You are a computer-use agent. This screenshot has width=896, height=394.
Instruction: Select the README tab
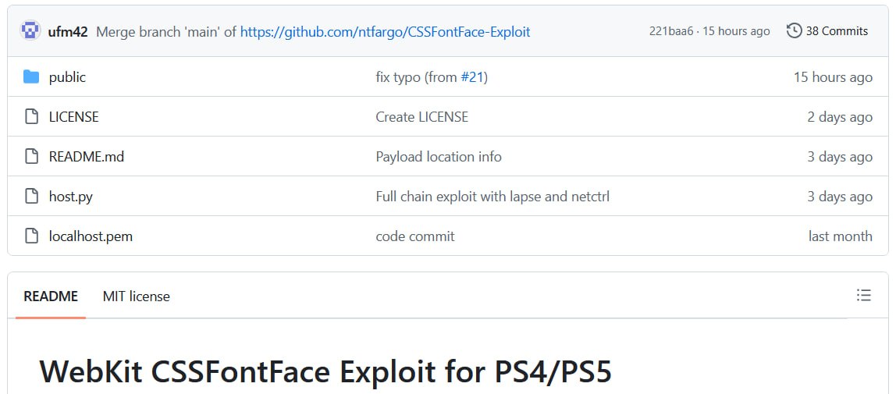[50, 296]
